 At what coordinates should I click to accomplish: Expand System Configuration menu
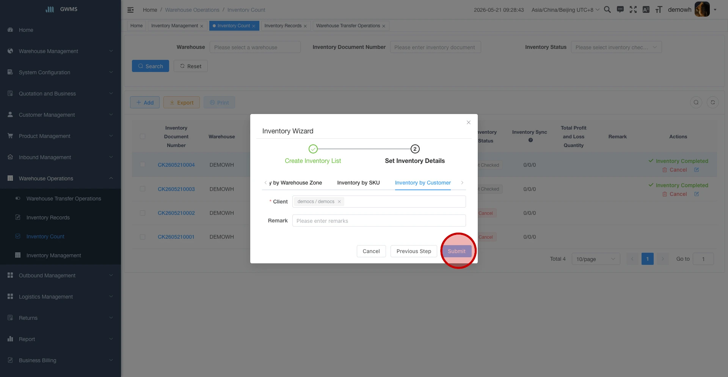click(60, 72)
